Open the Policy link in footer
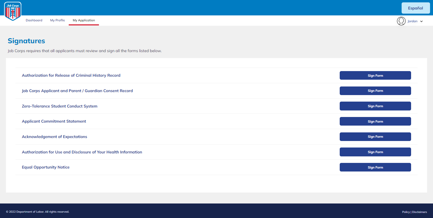 coord(406,212)
